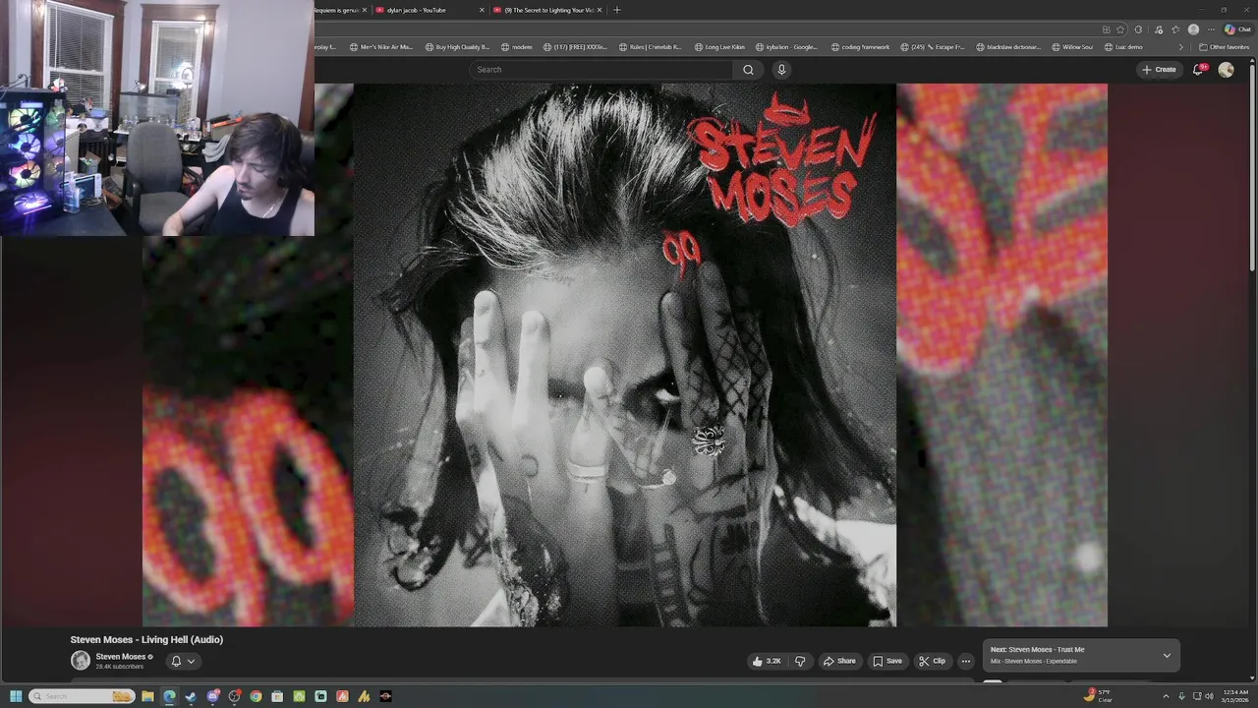1258x708 pixels.
Task: Share the Steven Moses video
Action: 839,661
